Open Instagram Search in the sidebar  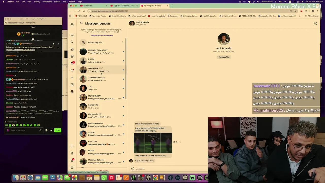[72, 42]
